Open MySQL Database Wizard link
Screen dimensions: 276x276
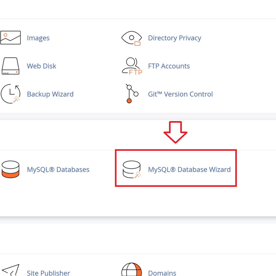(189, 170)
